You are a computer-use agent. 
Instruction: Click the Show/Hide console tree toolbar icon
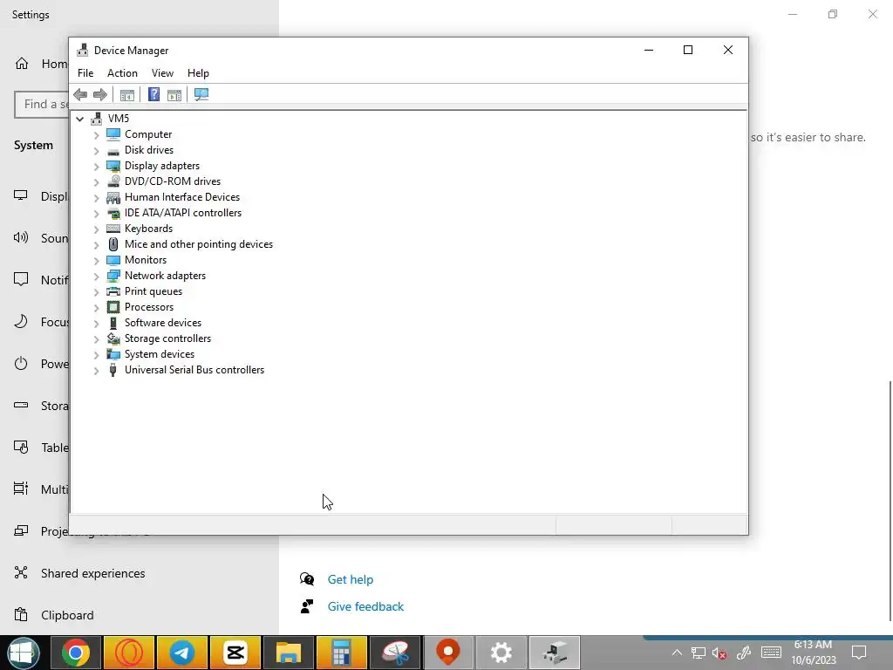127,95
